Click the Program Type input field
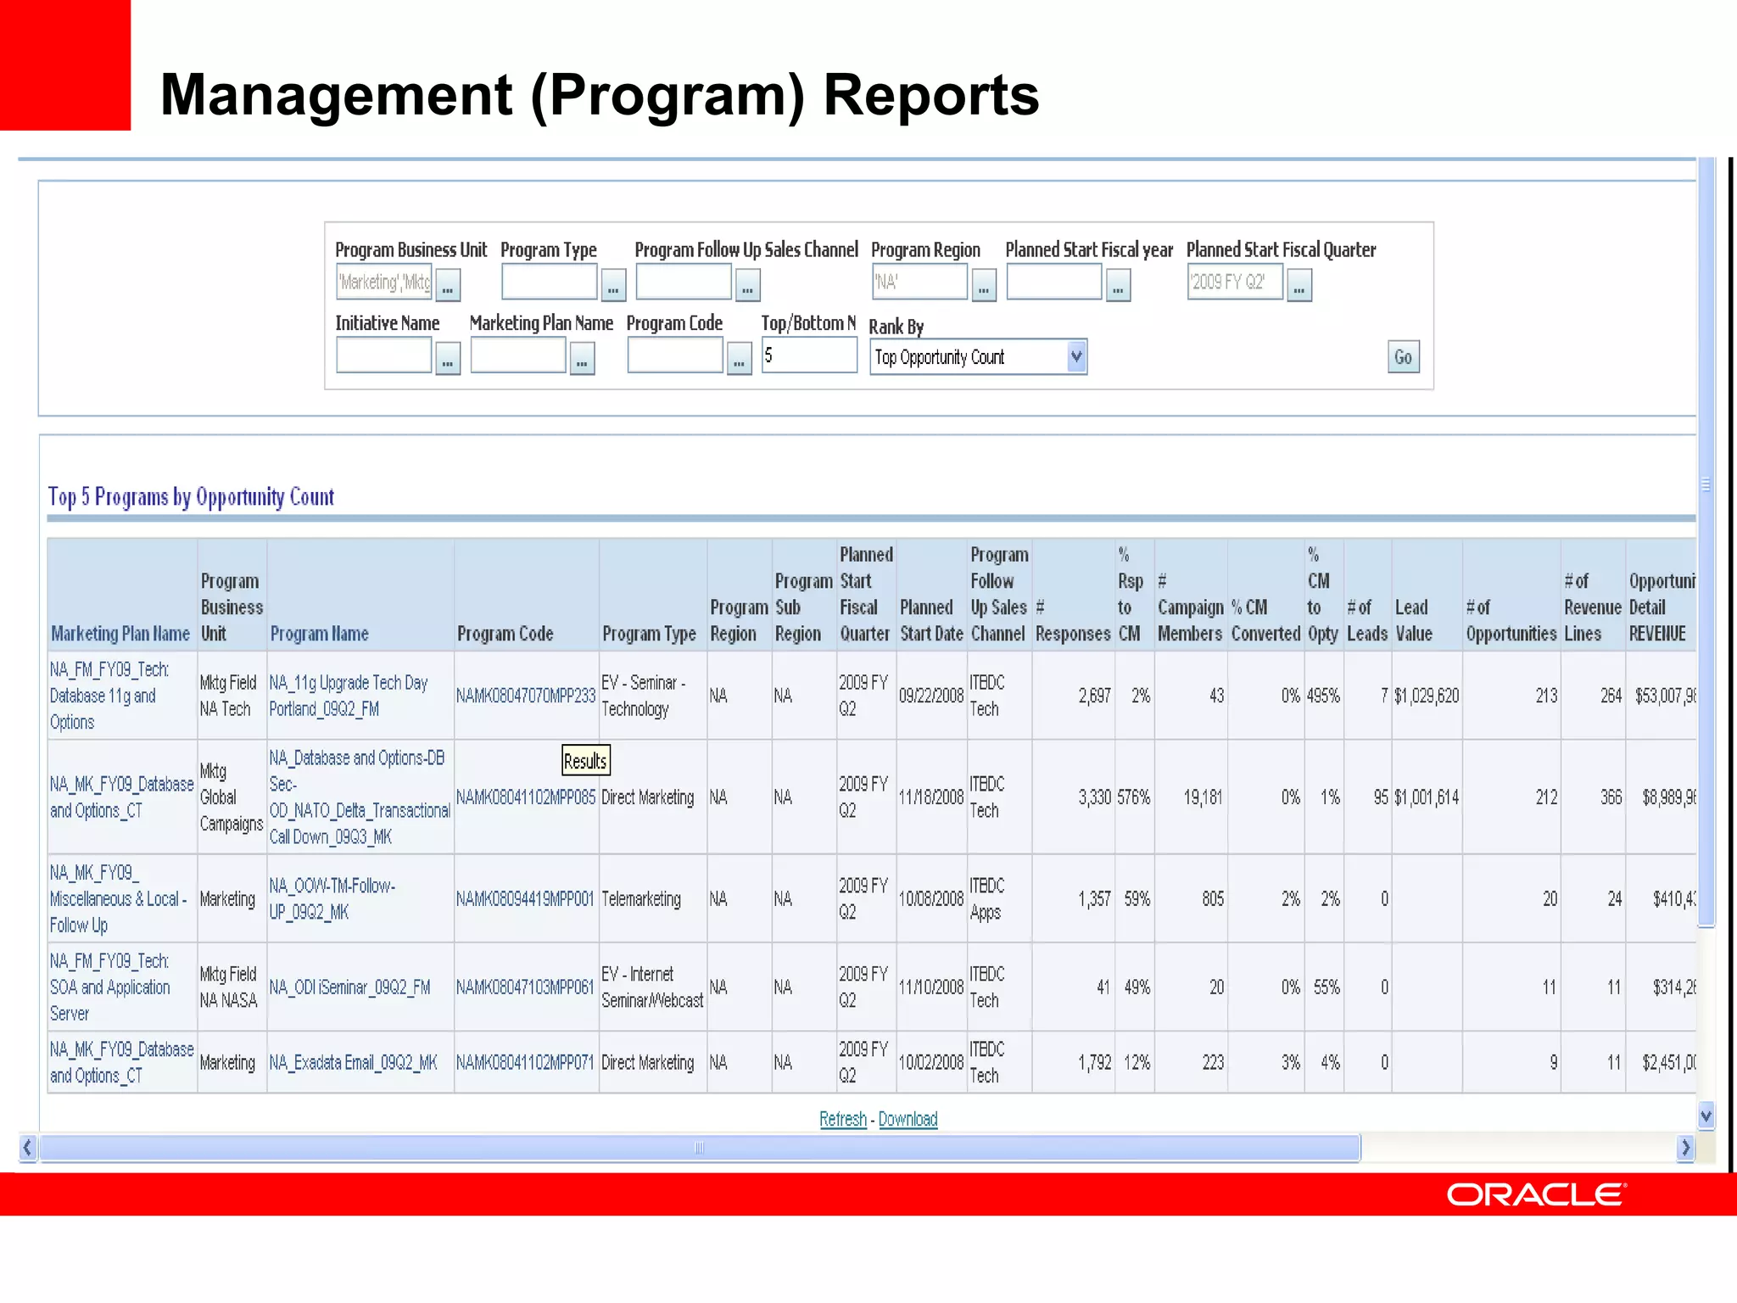This screenshot has width=1737, height=1303. tap(549, 282)
